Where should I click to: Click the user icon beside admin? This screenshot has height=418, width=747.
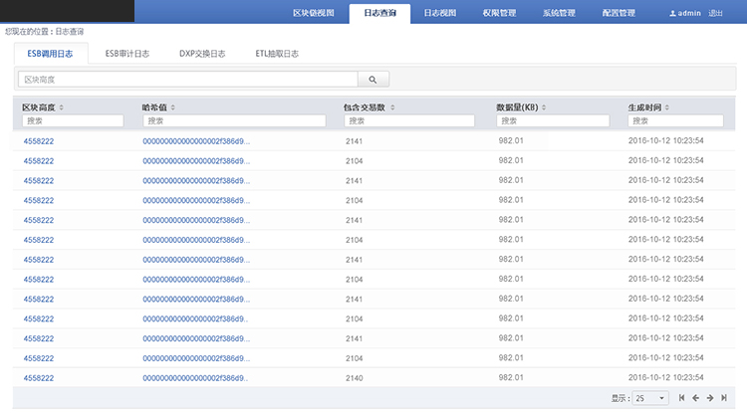[672, 13]
